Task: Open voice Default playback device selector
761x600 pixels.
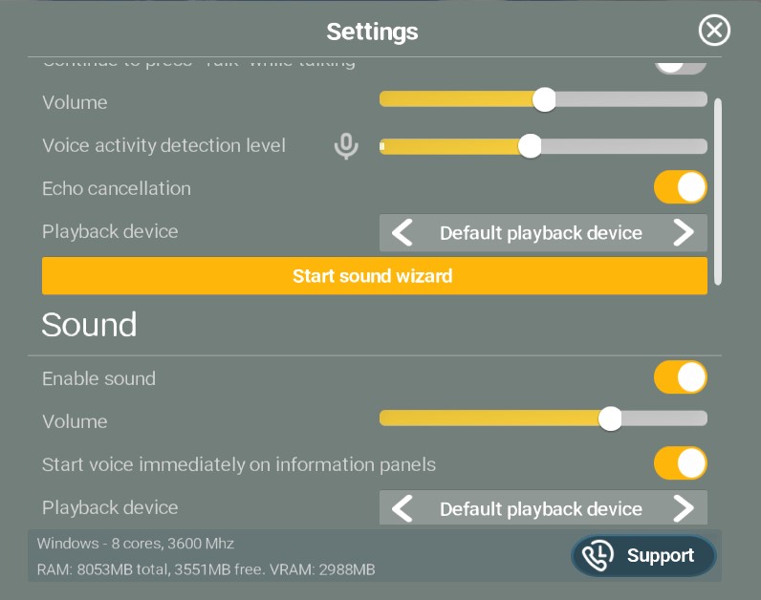Action: (543, 233)
